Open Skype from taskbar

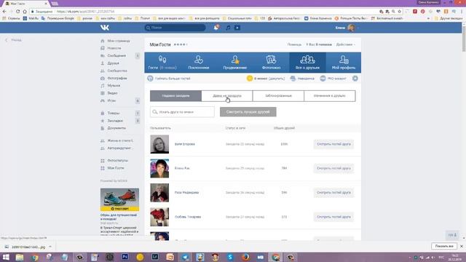click(230, 257)
